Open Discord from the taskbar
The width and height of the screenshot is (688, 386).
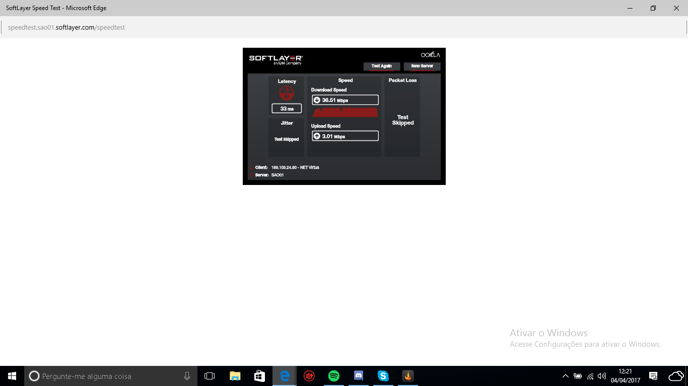(x=359, y=376)
